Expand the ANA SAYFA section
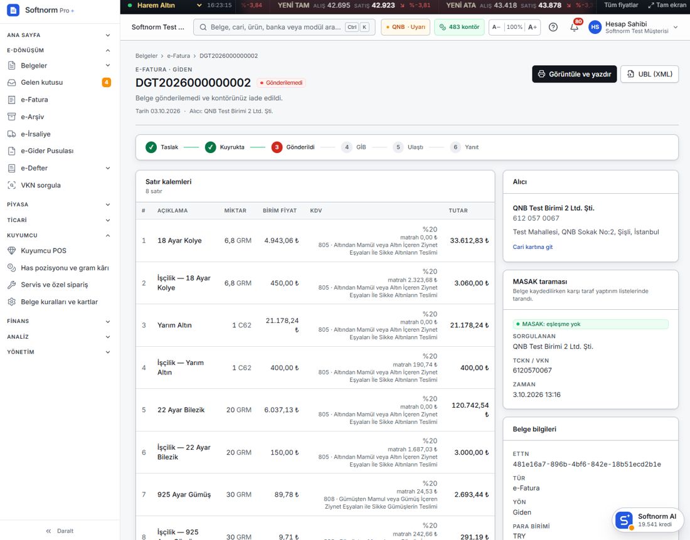This screenshot has width=690, height=540. 59,34
